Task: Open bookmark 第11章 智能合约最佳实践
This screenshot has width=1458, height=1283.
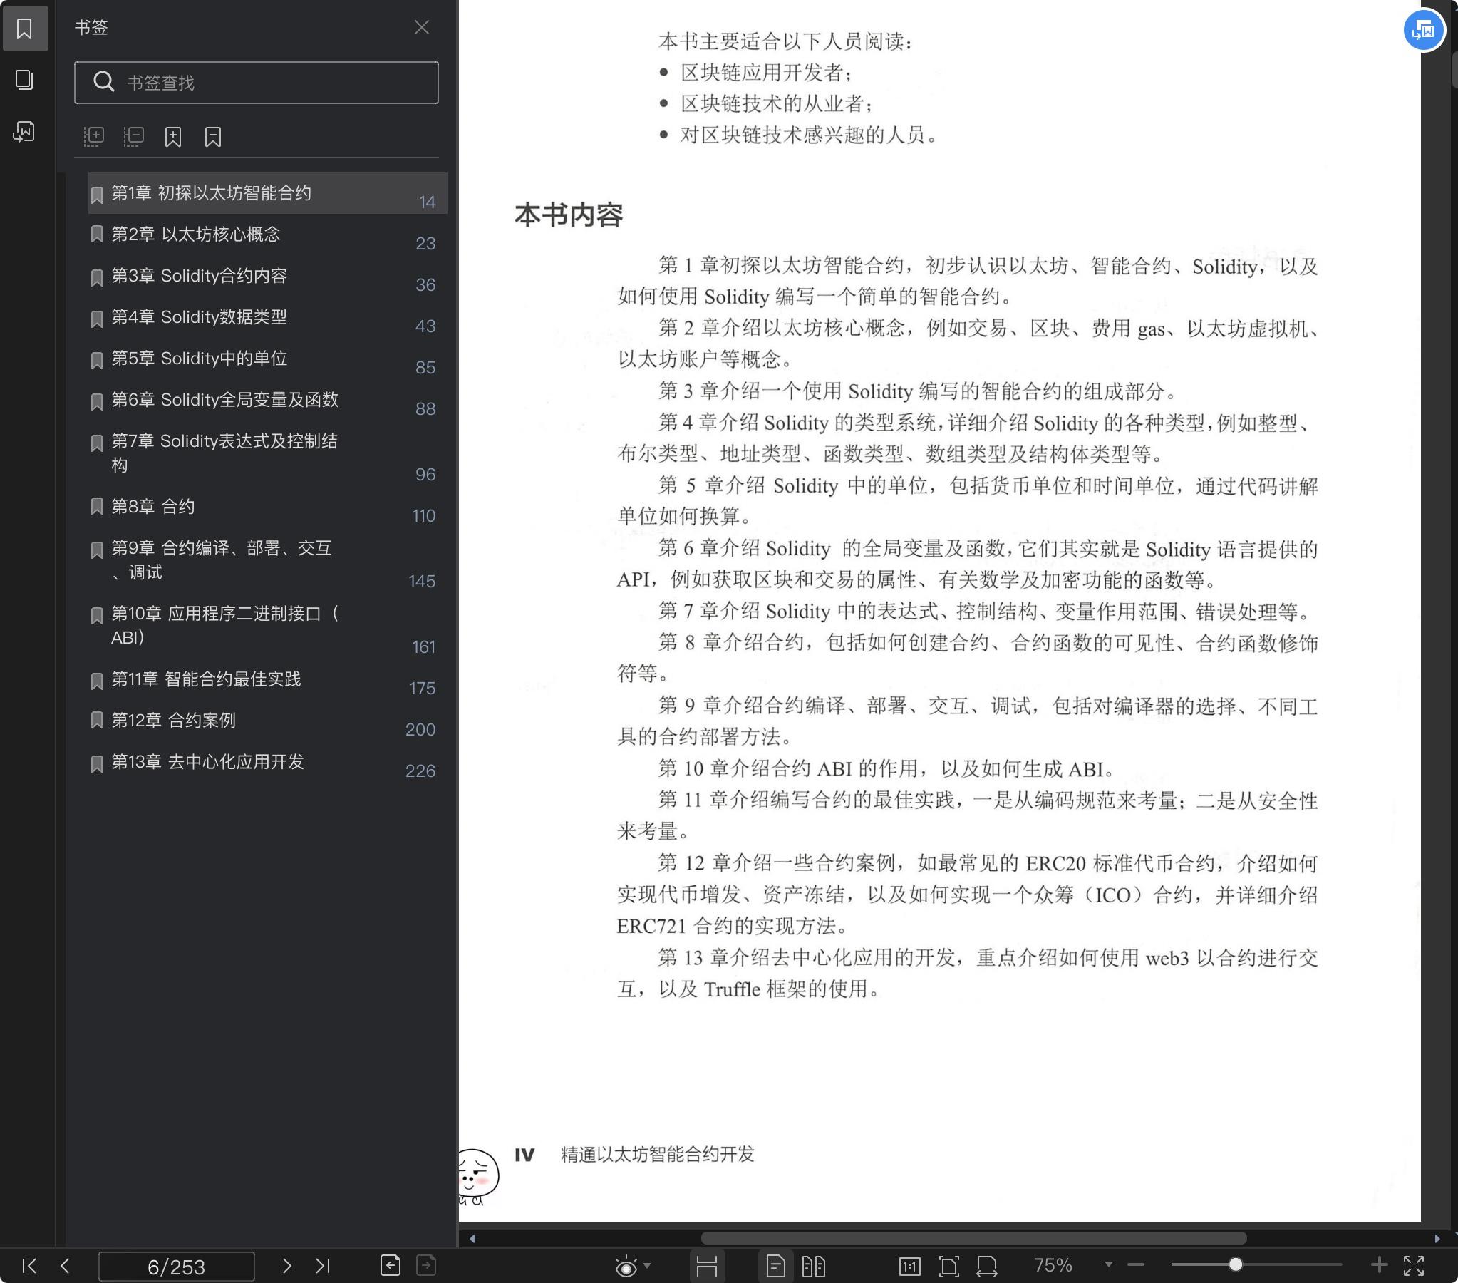Action: (x=267, y=680)
